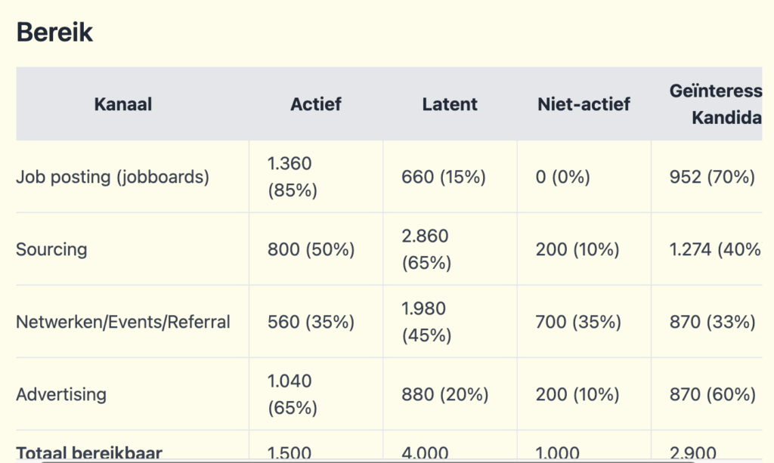
Task: Click the Niet-actief column header
Action: pyautogui.click(x=583, y=104)
